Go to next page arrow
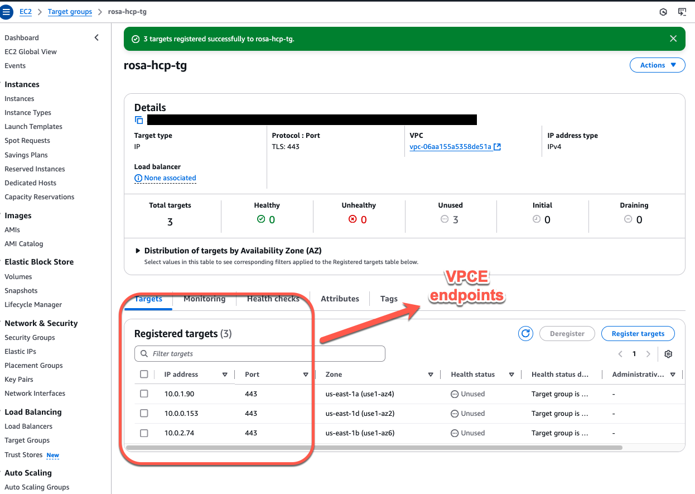The height and width of the screenshot is (494, 695). [x=648, y=354]
